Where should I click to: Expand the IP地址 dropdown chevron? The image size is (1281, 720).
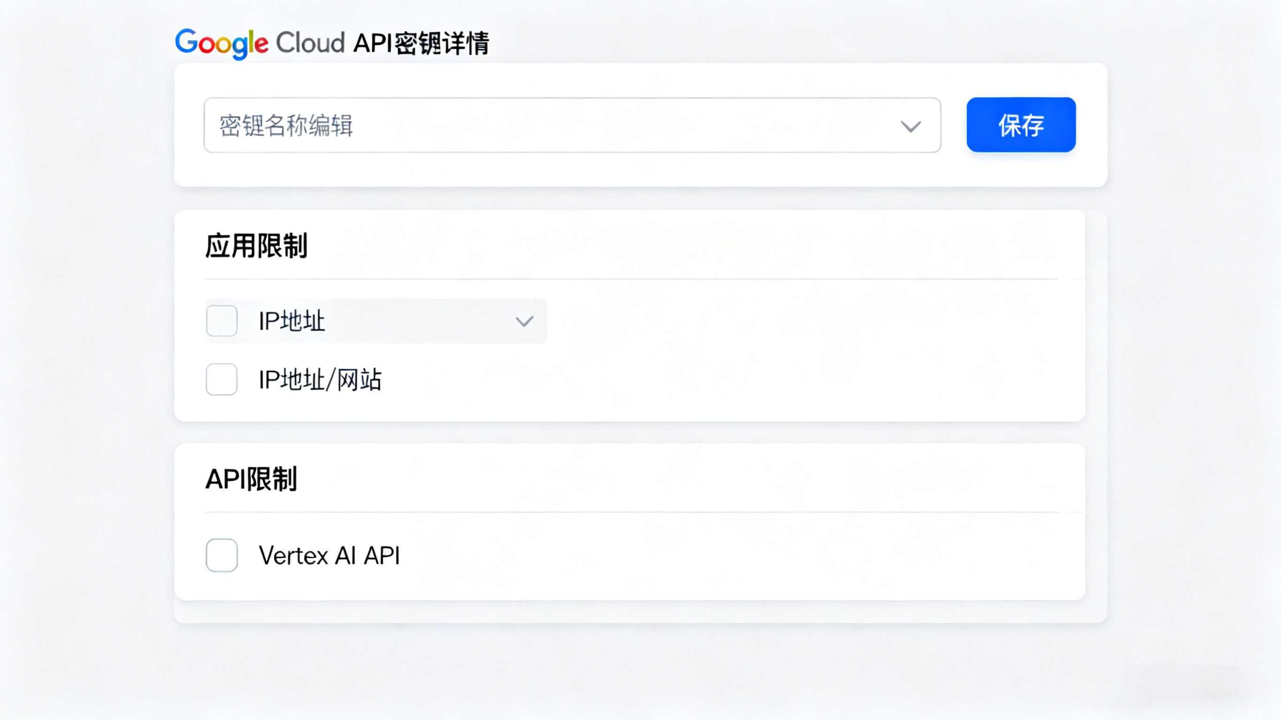[x=524, y=322]
